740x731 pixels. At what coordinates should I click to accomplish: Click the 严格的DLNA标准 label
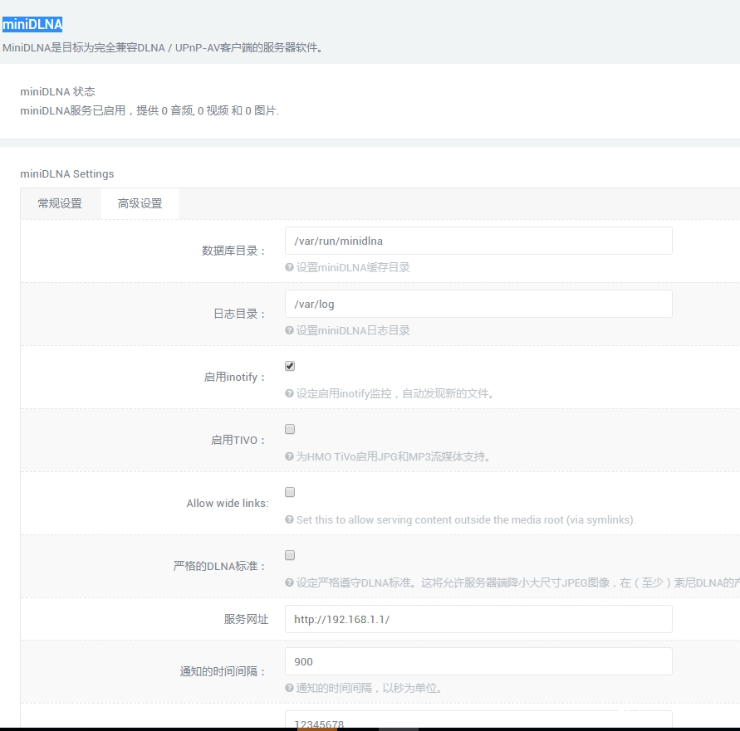coord(219,567)
